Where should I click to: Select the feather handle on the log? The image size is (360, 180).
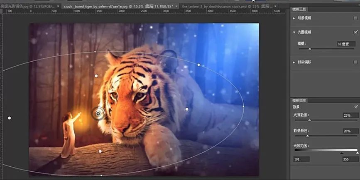100,151
